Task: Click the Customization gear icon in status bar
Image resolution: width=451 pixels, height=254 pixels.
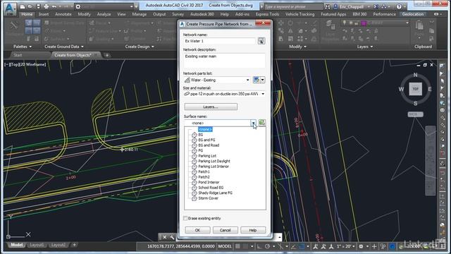Action: tap(361, 246)
